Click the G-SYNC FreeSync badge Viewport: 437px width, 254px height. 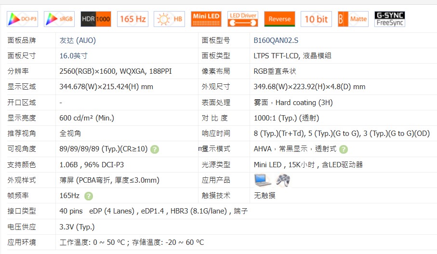[x=390, y=19]
